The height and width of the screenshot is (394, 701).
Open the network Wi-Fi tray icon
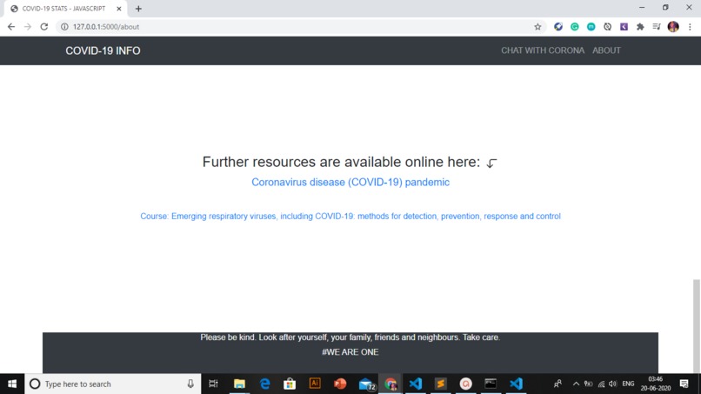pyautogui.click(x=601, y=384)
